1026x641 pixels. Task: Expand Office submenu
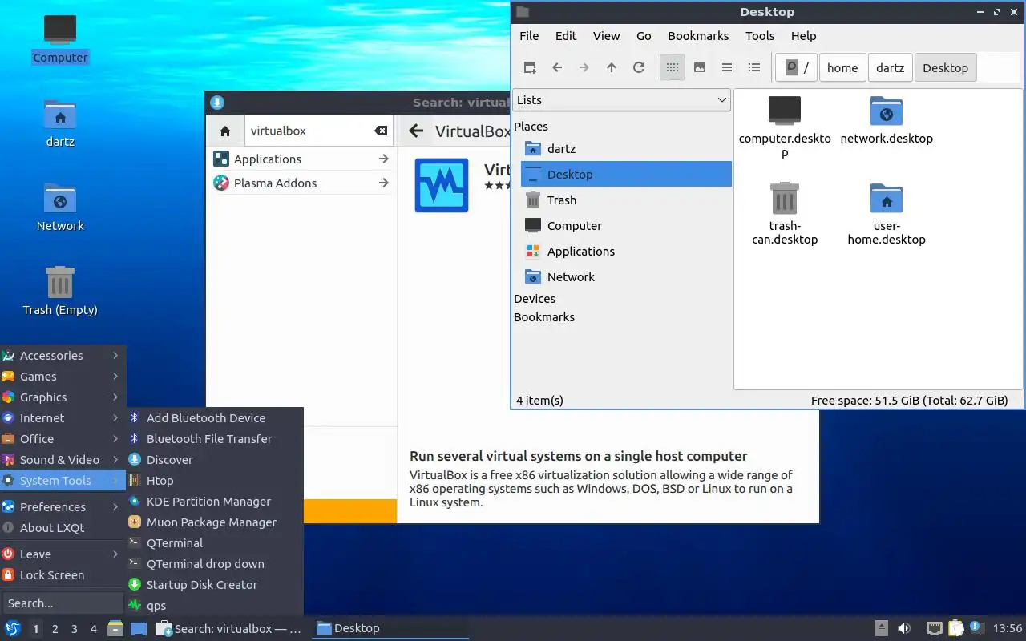[63, 439]
